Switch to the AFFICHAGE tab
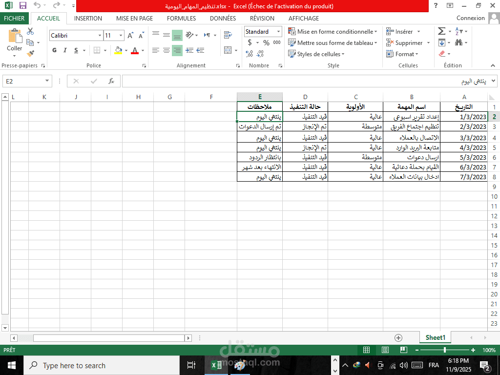500x375 pixels. [304, 18]
